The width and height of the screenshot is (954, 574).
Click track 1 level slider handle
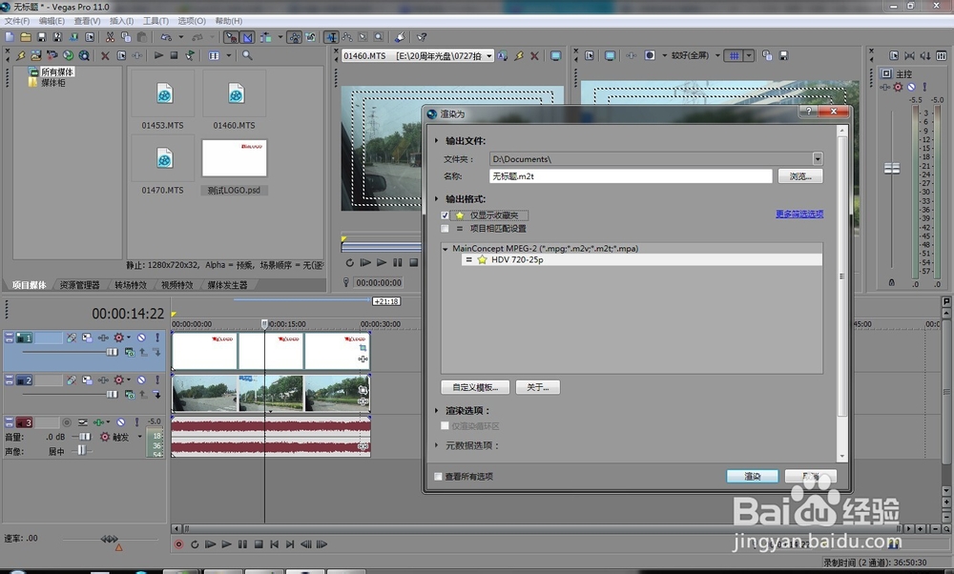point(112,352)
